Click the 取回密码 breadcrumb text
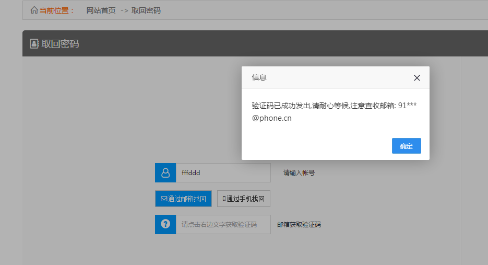The width and height of the screenshot is (488, 265). coord(146,10)
